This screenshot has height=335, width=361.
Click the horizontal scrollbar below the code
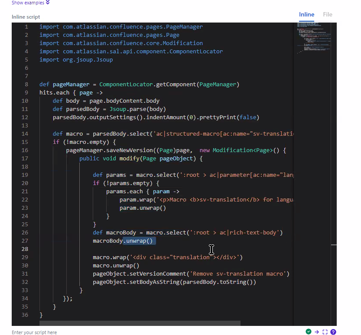click(x=139, y=323)
